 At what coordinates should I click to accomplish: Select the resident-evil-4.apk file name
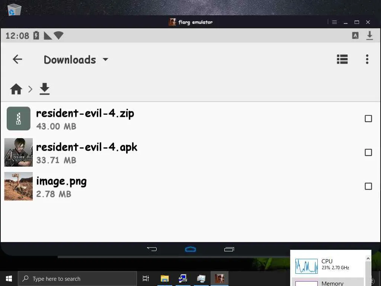[x=87, y=147]
